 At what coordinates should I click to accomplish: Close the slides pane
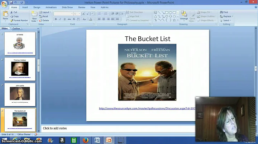pyautogui.click(x=38, y=29)
